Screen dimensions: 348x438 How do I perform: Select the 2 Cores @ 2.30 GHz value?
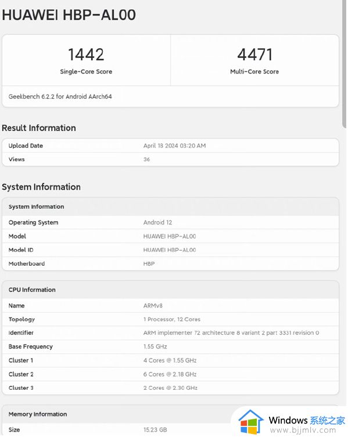(170, 388)
